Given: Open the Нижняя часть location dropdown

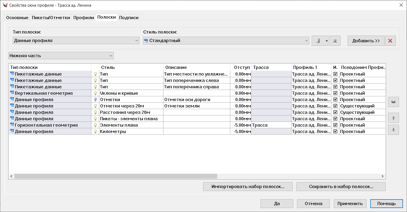Looking at the screenshot, I should pyautogui.click(x=61, y=56).
